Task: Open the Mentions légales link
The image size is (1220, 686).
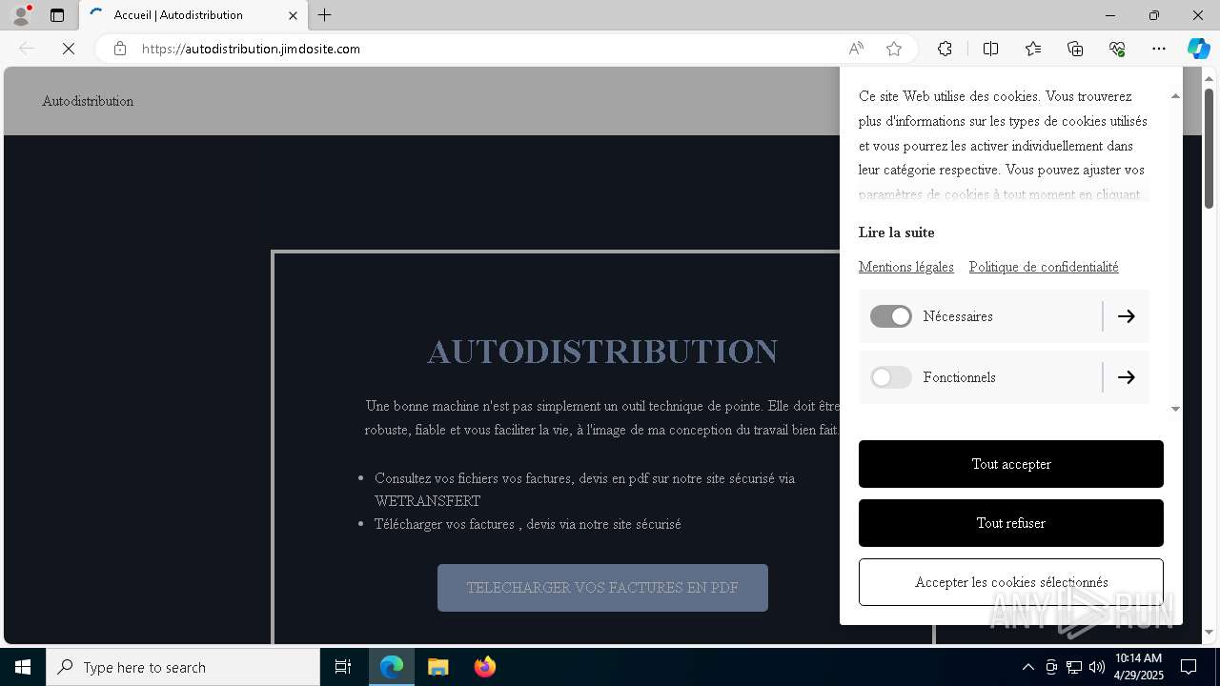Action: 905,267
